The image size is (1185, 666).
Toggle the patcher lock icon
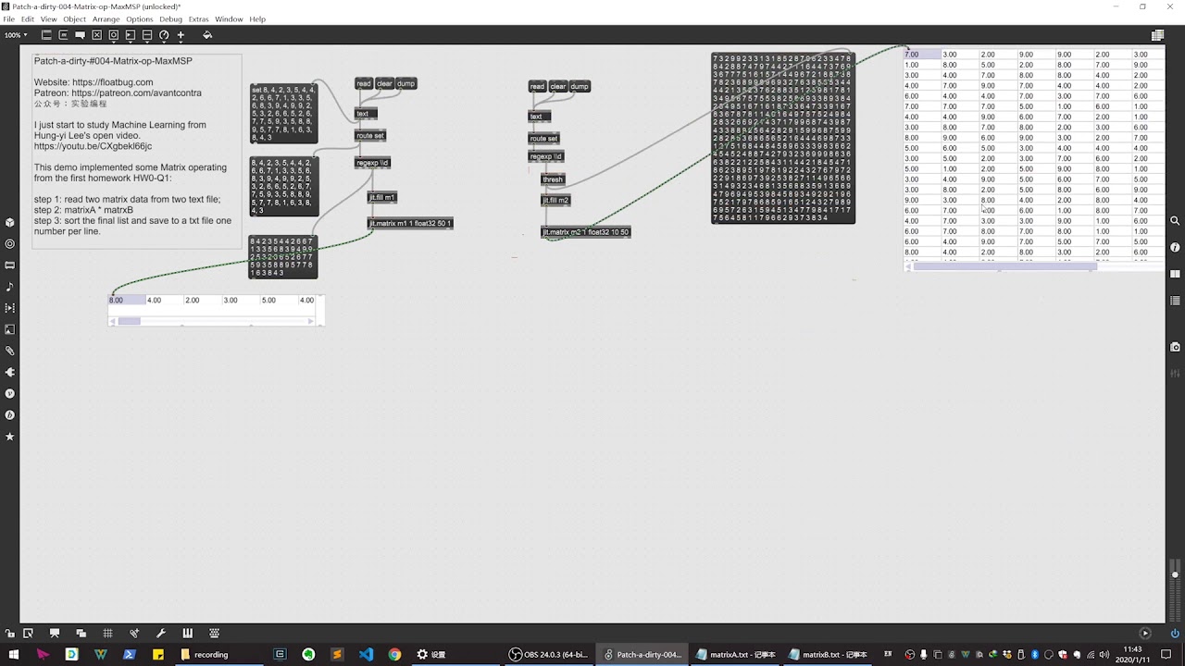coord(10,634)
